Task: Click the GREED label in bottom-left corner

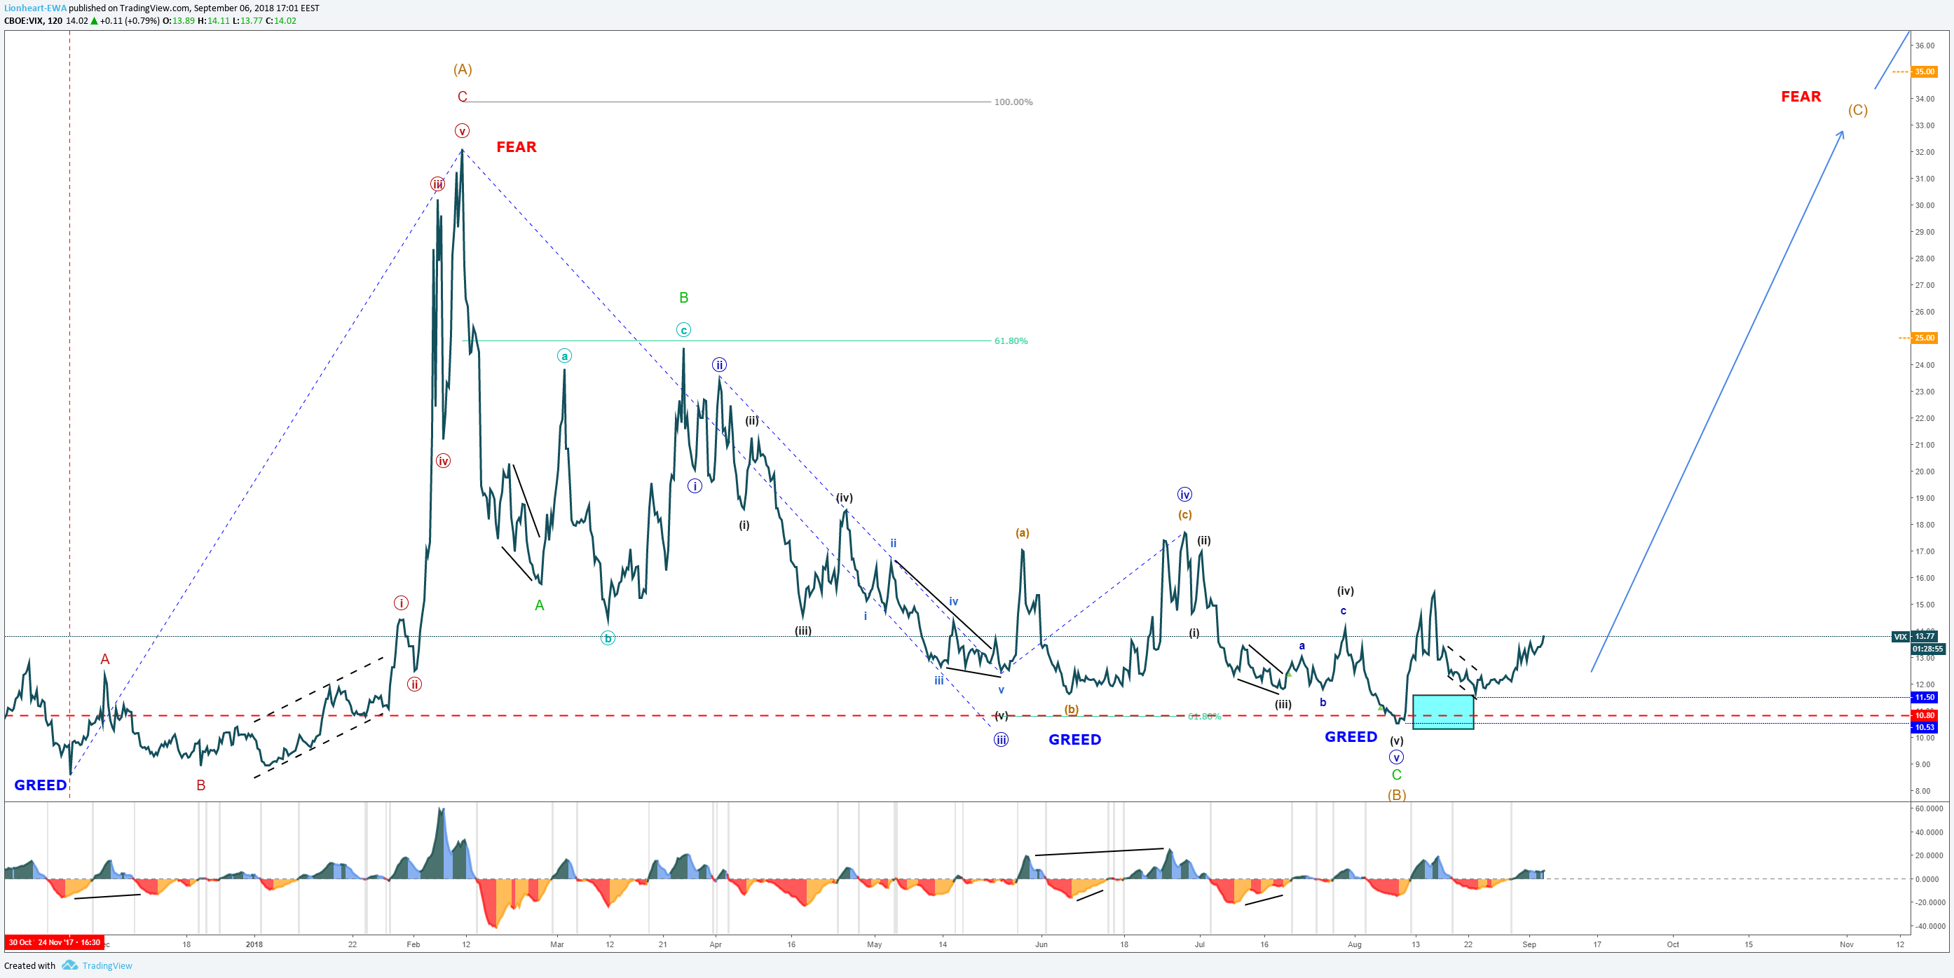Action: point(40,785)
